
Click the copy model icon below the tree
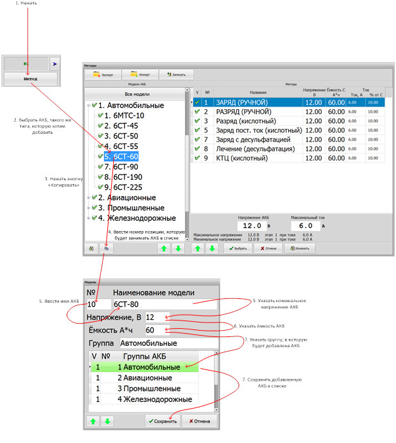[107, 249]
